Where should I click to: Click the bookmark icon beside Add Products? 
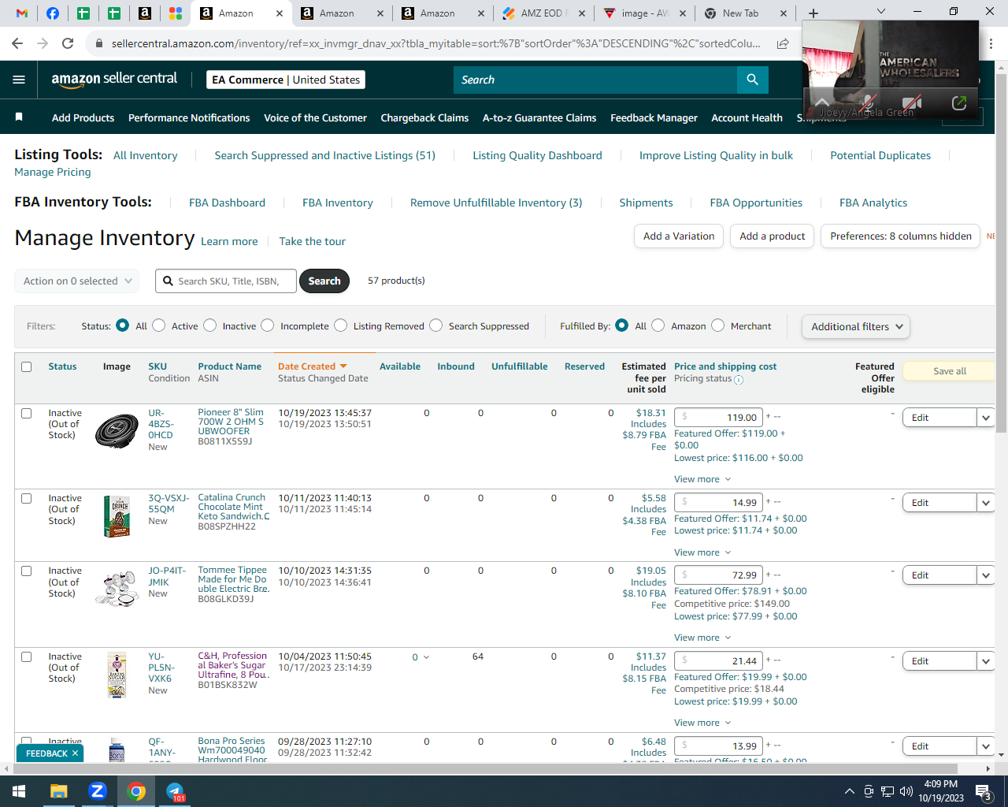pyautogui.click(x=19, y=117)
